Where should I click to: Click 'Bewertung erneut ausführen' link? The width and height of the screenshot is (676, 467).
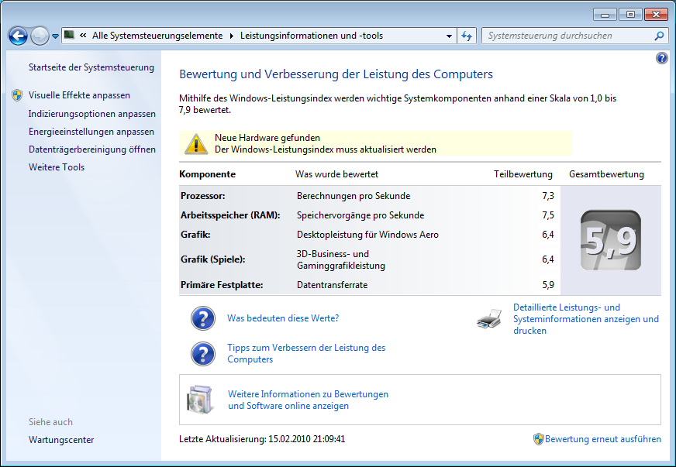[602, 439]
